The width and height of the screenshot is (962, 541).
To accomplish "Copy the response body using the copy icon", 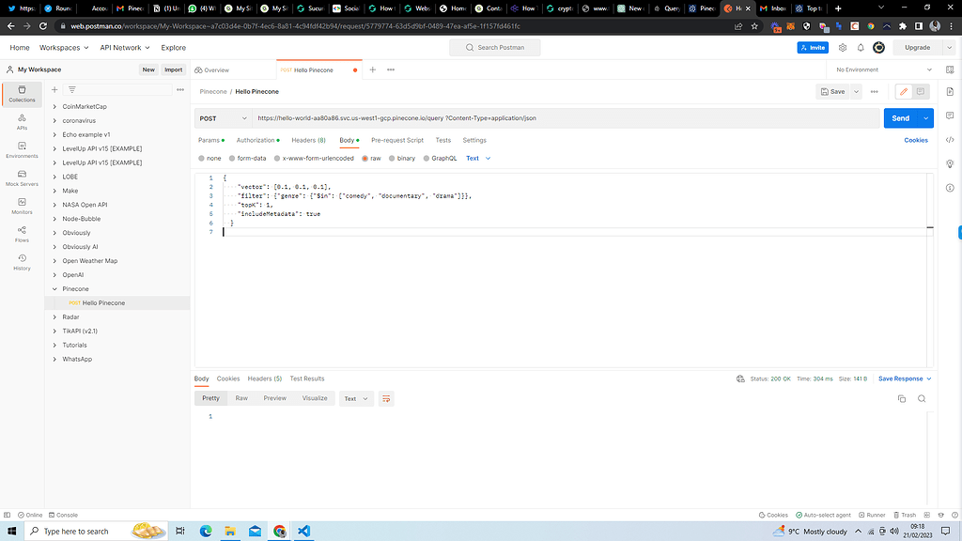I will (901, 398).
